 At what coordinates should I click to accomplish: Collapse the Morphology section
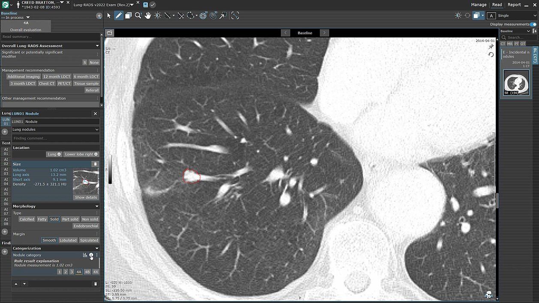coord(97,206)
